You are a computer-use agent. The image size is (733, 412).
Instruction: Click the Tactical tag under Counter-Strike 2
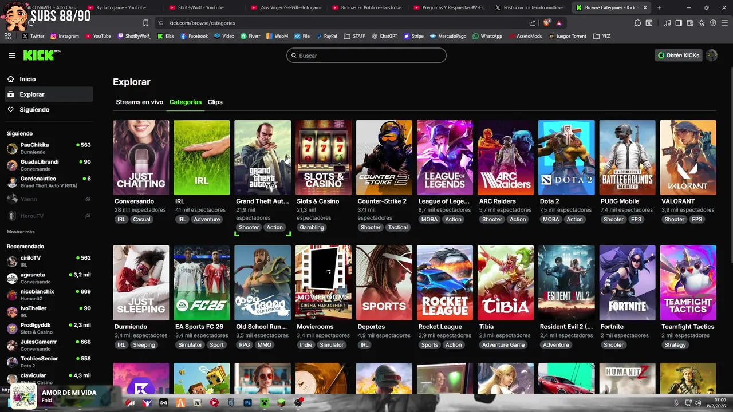click(397, 227)
